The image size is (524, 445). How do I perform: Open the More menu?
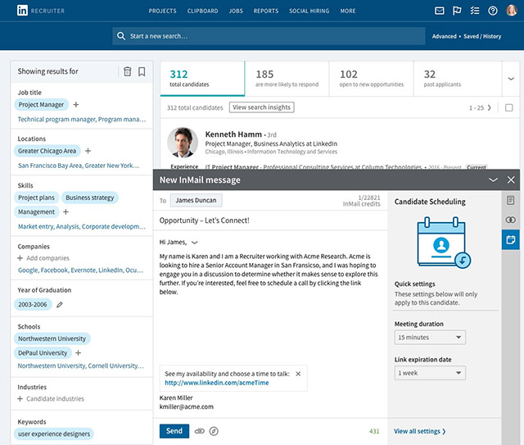347,11
